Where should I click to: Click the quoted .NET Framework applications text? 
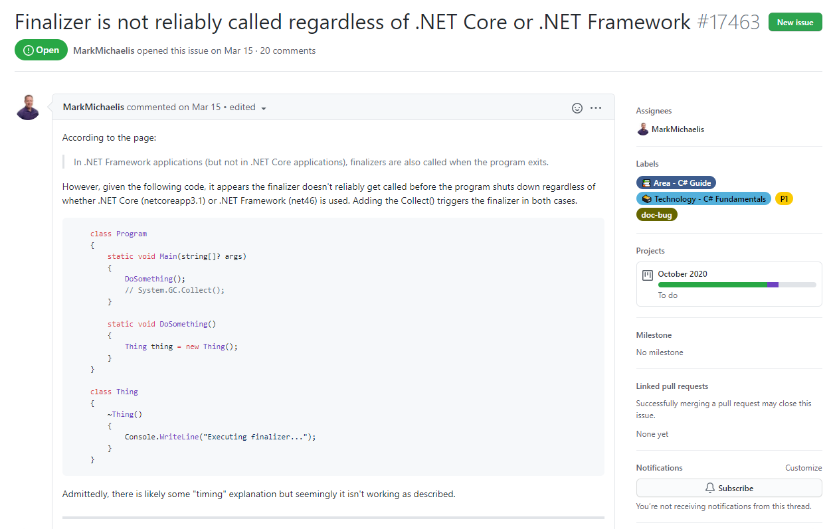coord(311,162)
